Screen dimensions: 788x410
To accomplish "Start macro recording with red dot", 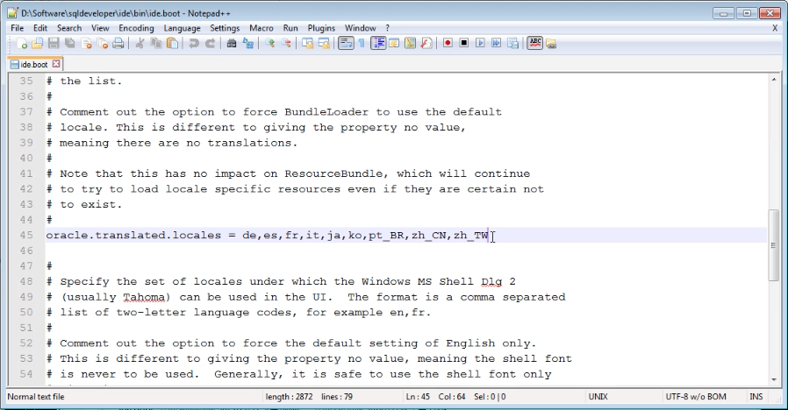I will pos(448,44).
